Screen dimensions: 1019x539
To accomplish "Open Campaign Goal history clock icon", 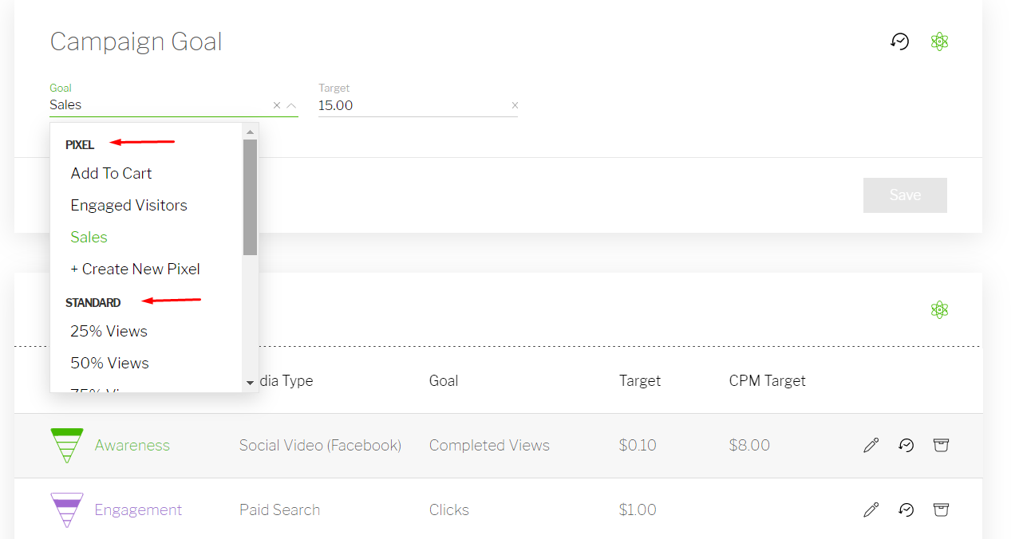I will [899, 41].
